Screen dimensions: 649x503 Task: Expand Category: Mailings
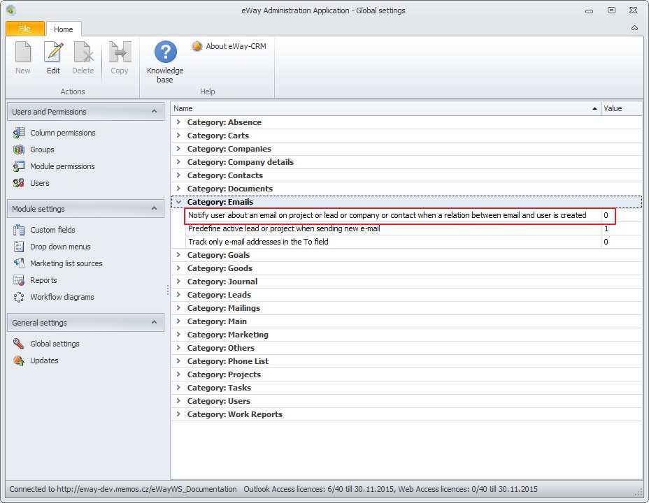click(178, 307)
